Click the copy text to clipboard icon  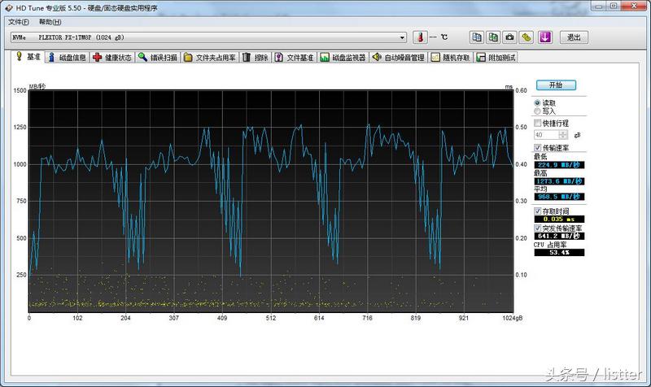coord(477,37)
